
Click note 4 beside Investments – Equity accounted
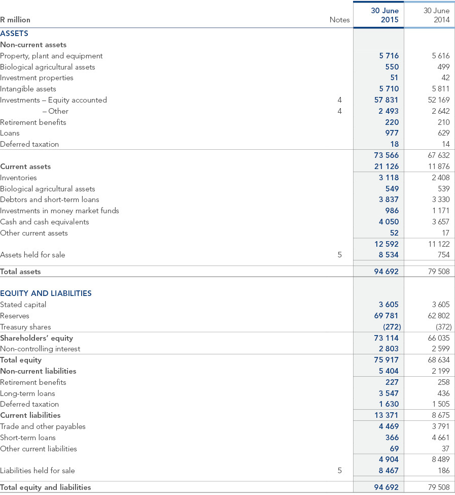point(339,100)
